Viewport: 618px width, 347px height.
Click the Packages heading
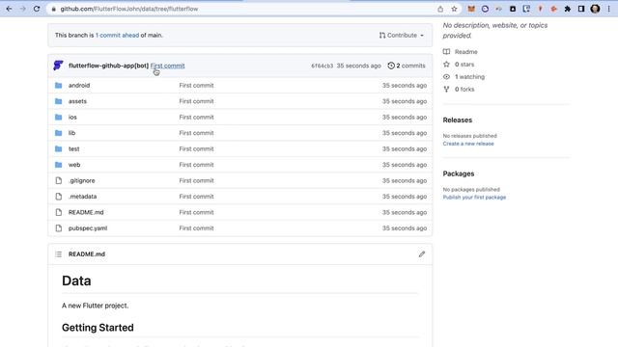pos(459,173)
